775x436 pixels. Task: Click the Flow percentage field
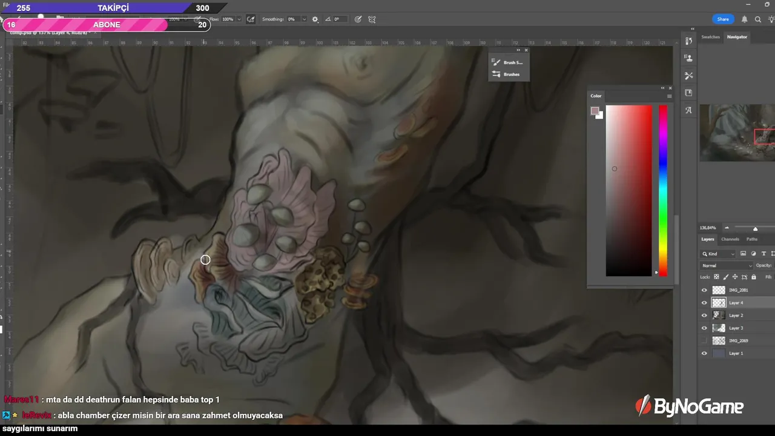[x=228, y=19]
